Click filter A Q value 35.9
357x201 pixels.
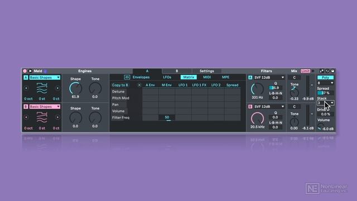(x=275, y=88)
